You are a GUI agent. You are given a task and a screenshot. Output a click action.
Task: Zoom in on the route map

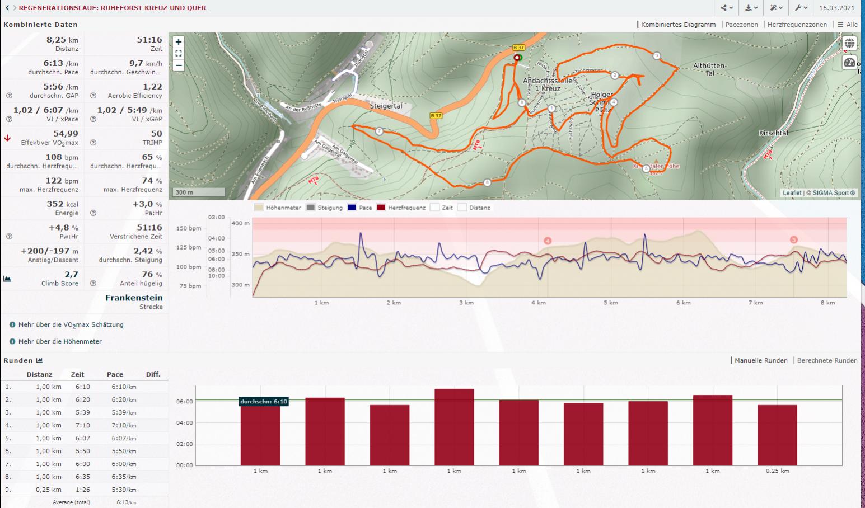click(179, 42)
